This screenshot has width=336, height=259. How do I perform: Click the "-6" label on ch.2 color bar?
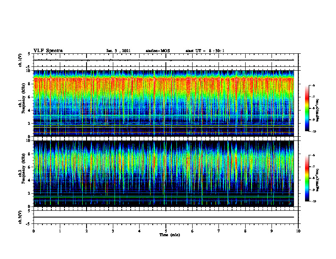coord(313,155)
